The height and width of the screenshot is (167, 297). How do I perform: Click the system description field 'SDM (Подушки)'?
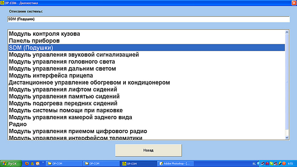149,19
